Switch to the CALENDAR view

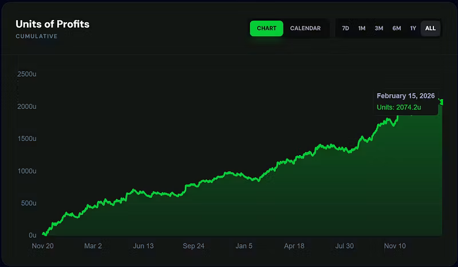(x=305, y=29)
